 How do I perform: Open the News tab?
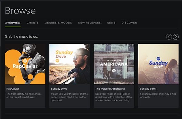[111, 23]
